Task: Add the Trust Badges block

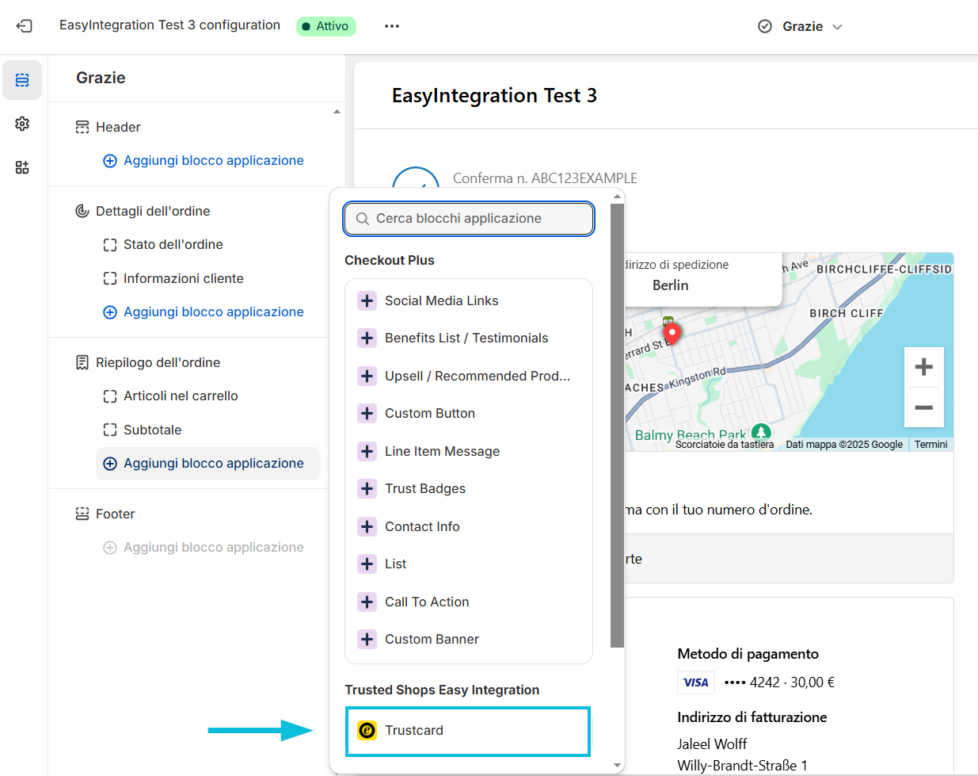Action: [469, 488]
